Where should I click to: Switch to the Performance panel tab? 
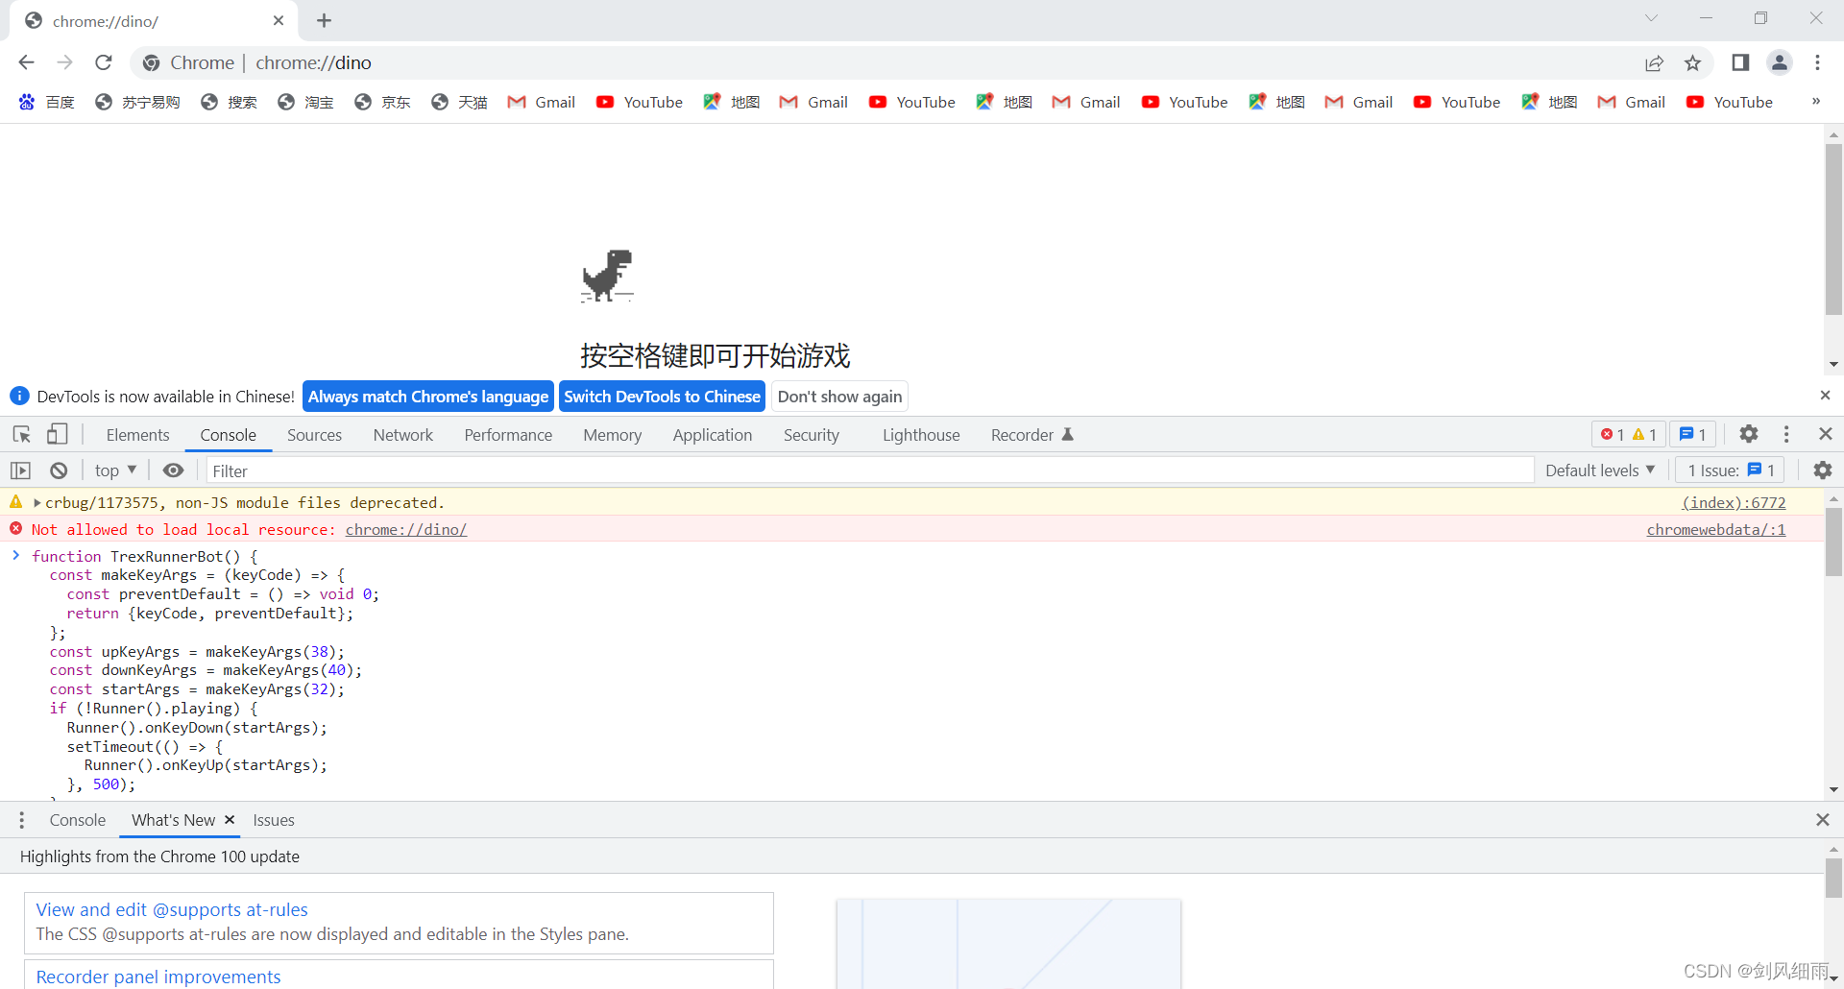click(x=508, y=435)
